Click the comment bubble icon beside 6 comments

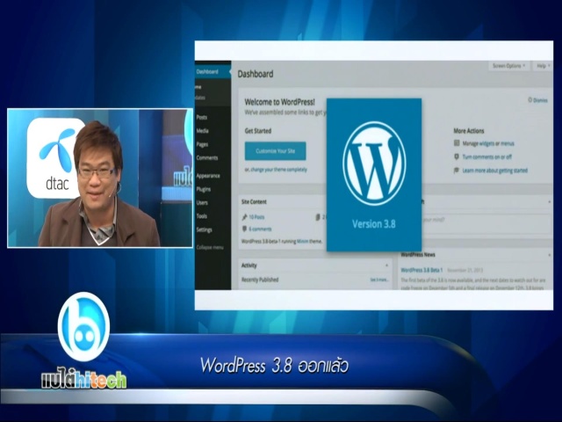pyautogui.click(x=244, y=229)
